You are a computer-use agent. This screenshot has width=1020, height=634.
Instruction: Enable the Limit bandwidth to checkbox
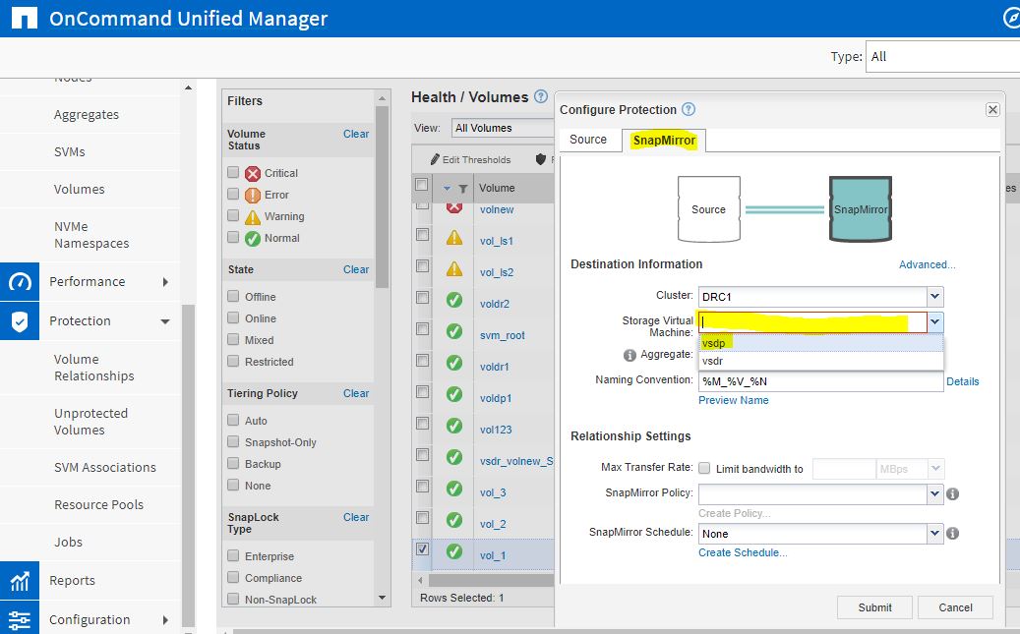point(705,469)
